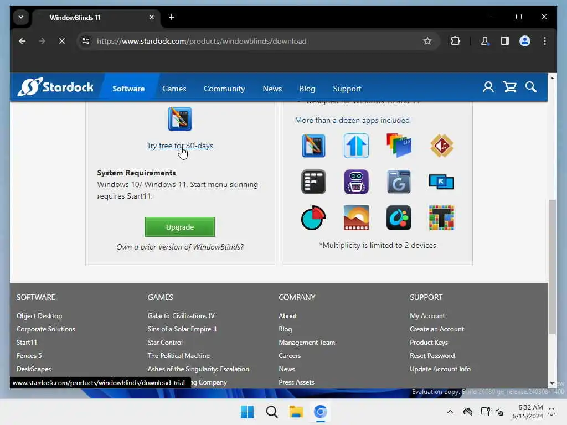The image size is (567, 425).
Task: Open the Software menu
Action: pyautogui.click(x=128, y=89)
